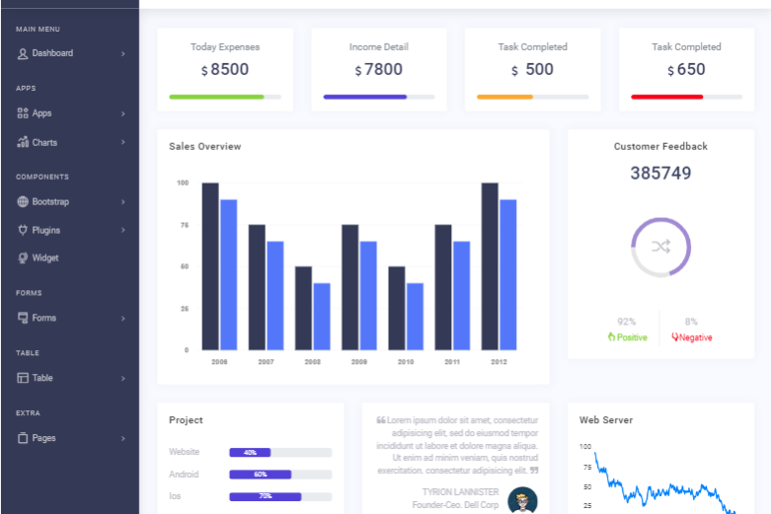The width and height of the screenshot is (771, 514).
Task: Open the Table menu item
Action: [x=42, y=378]
